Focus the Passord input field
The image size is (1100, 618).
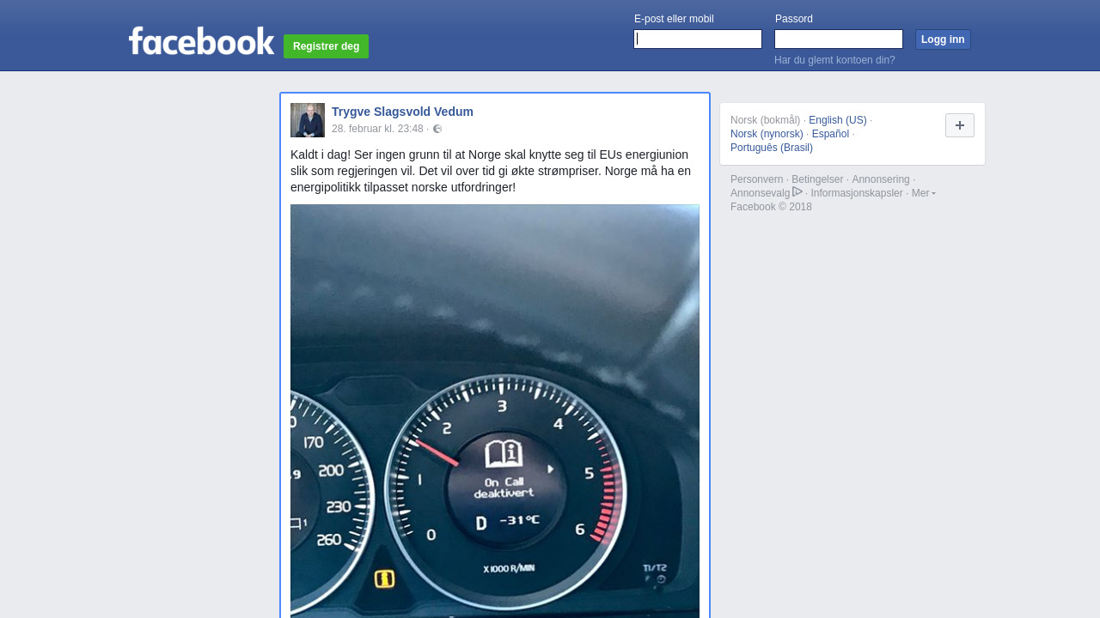click(839, 39)
